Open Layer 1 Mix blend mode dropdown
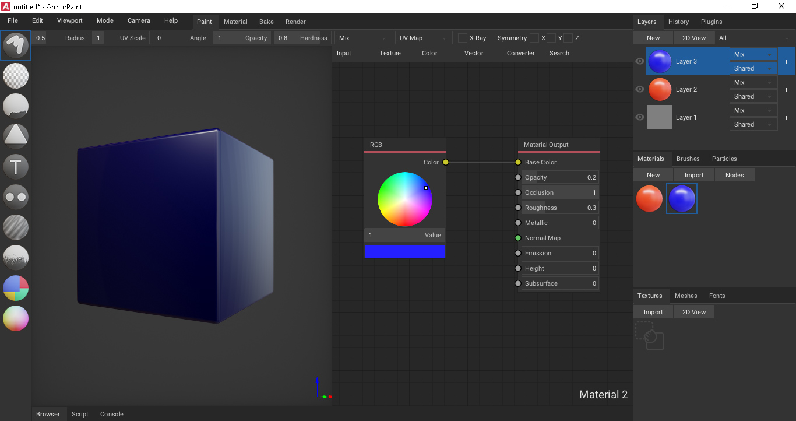Viewport: 796px width, 421px height. (x=753, y=110)
